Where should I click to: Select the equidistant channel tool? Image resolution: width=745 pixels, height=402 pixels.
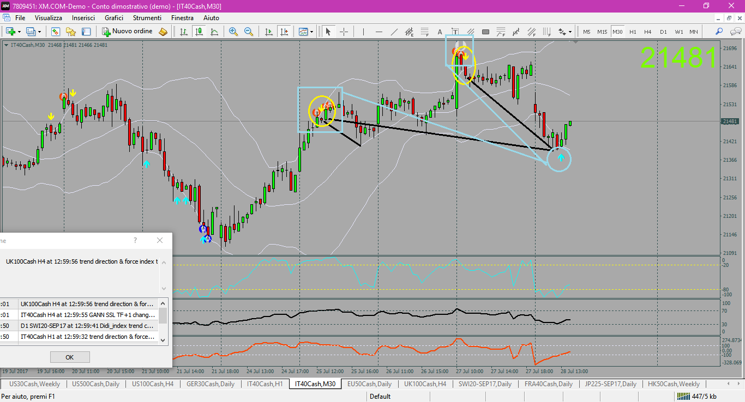[409, 32]
